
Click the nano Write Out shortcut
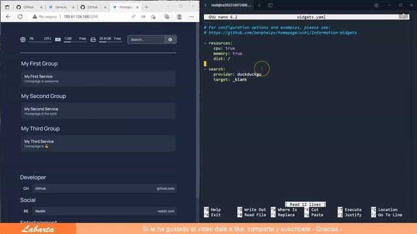pyautogui.click(x=252, y=209)
